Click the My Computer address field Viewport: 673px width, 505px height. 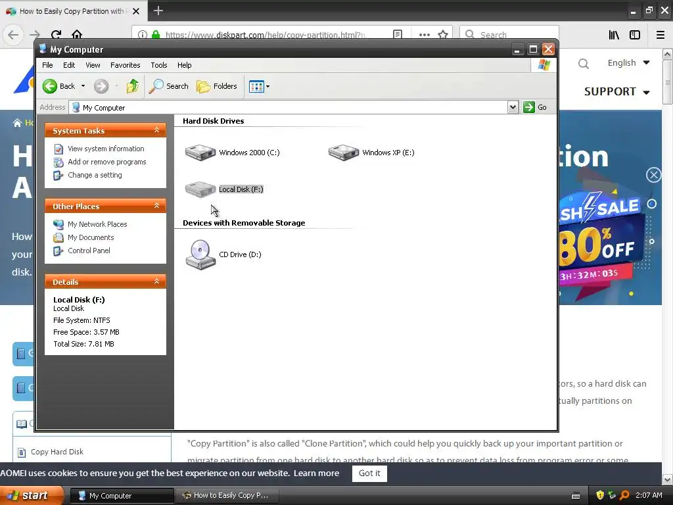click(x=288, y=107)
